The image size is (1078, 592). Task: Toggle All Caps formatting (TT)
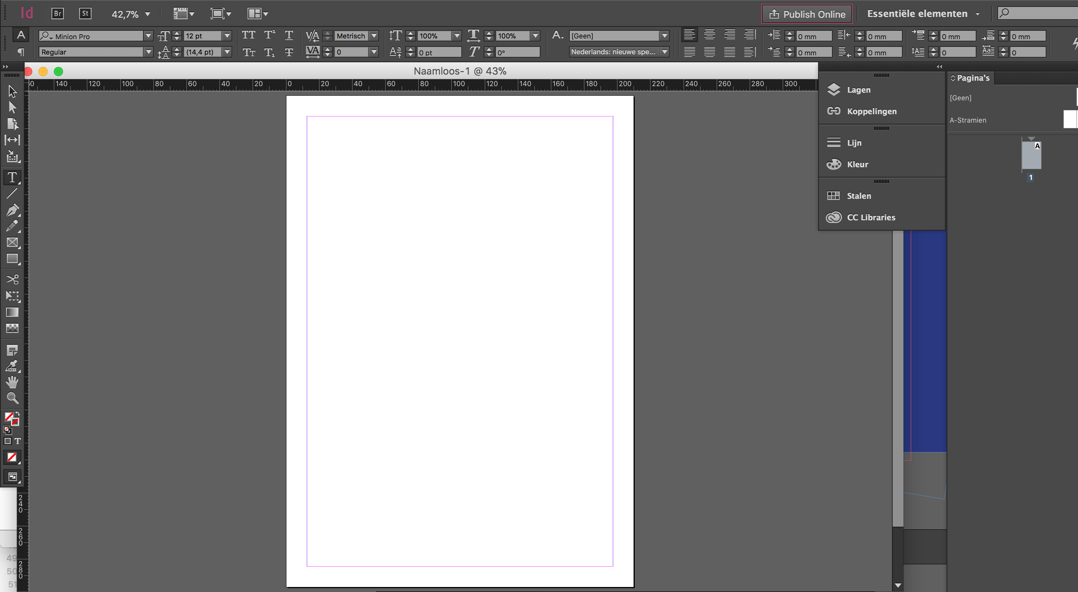(249, 35)
